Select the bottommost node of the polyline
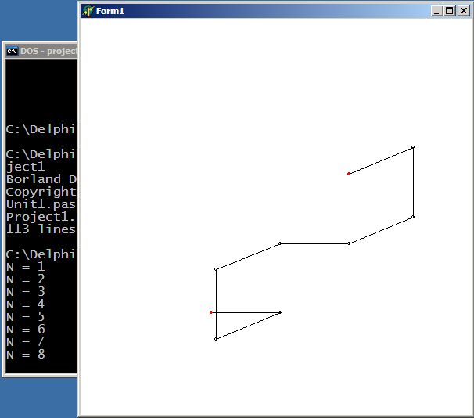Image resolution: width=474 pixels, height=418 pixels. click(x=216, y=339)
